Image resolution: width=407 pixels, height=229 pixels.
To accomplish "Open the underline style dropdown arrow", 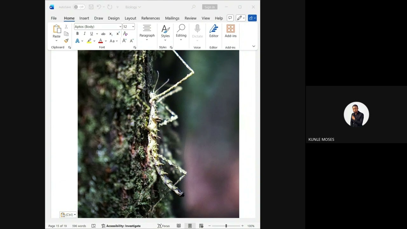I will click(x=97, y=34).
